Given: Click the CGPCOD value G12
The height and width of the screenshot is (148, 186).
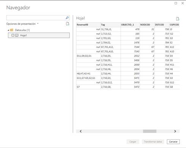Looking at the screenshot, I should point(172,82).
